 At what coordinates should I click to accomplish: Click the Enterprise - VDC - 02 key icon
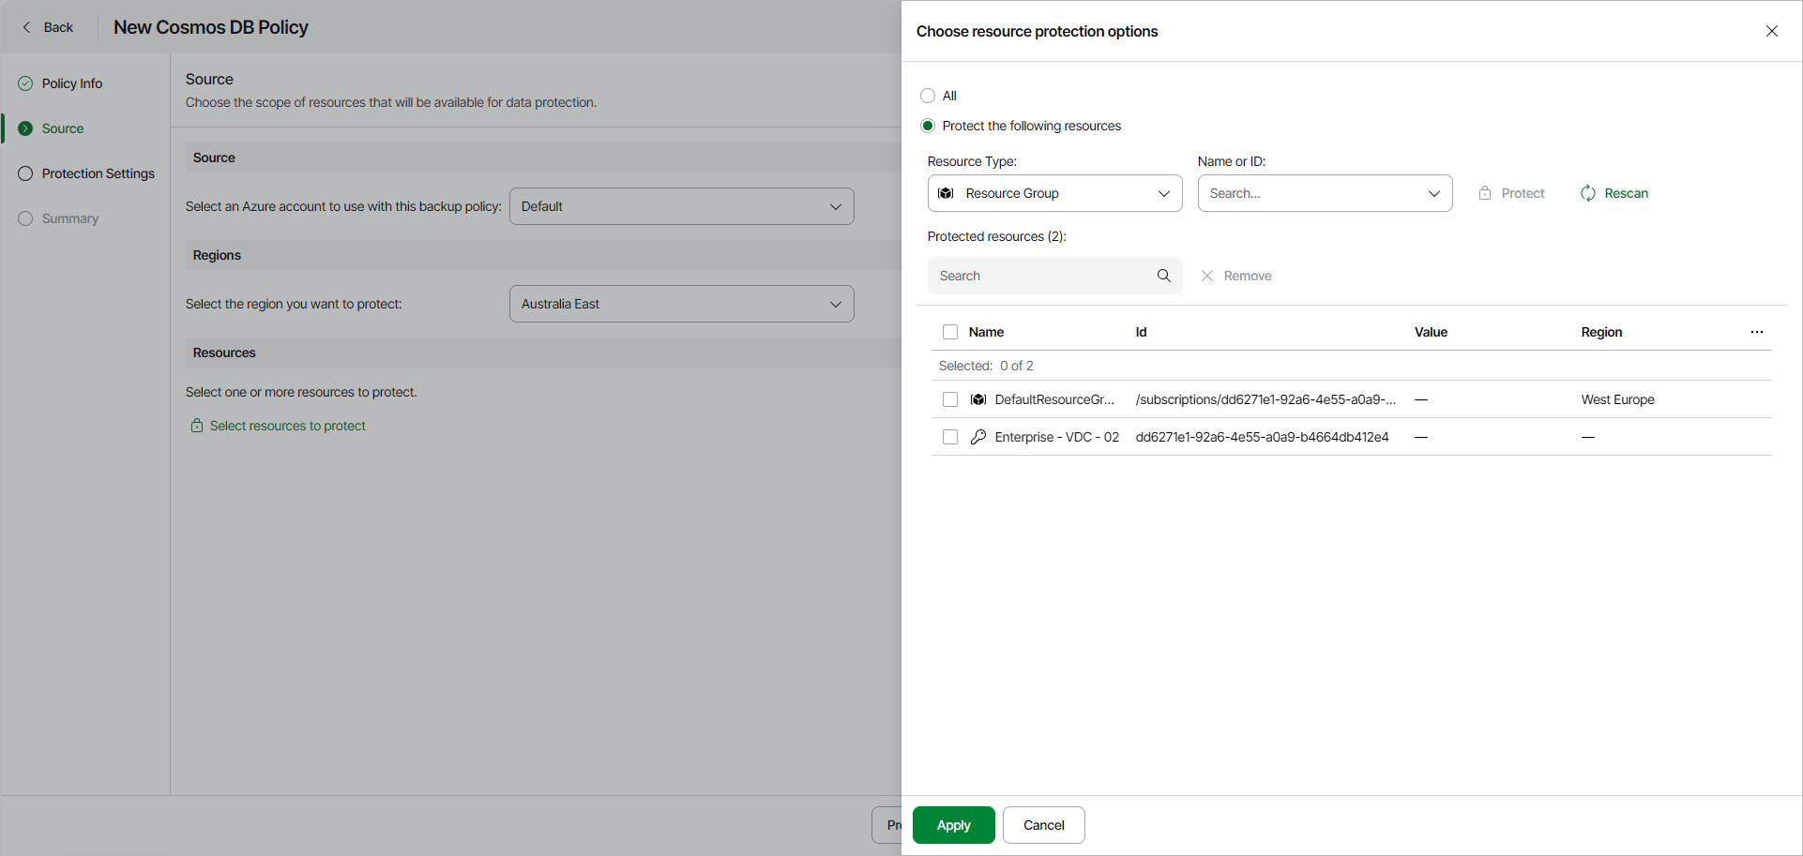pyautogui.click(x=978, y=437)
